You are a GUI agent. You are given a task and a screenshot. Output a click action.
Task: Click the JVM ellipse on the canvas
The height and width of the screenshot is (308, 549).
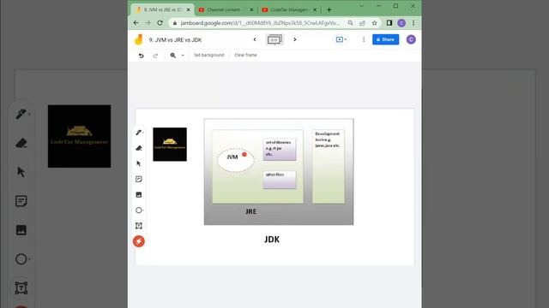click(x=235, y=160)
